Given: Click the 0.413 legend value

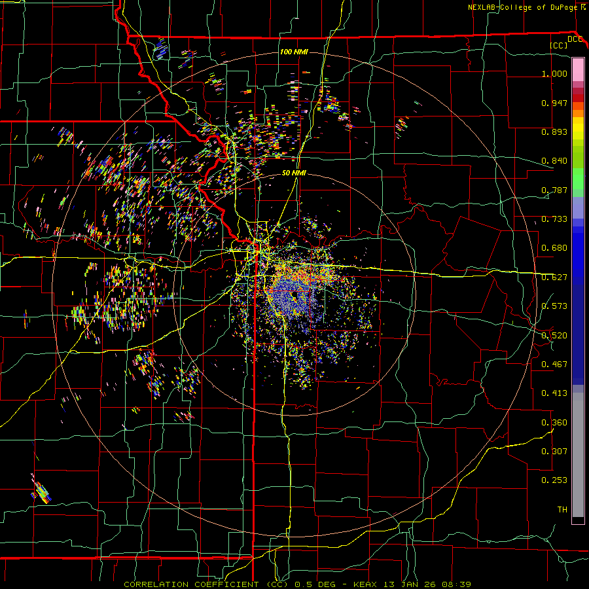Looking at the screenshot, I should click(554, 393).
